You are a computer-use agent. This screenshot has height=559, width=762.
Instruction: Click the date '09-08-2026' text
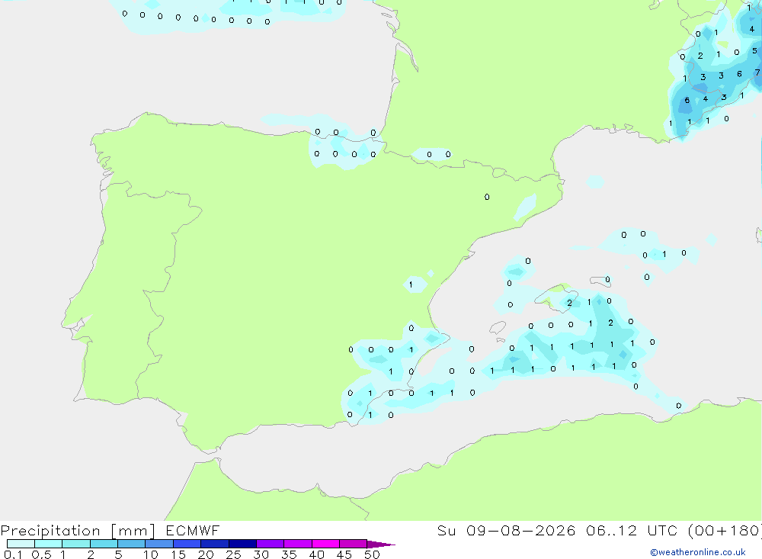pos(520,531)
